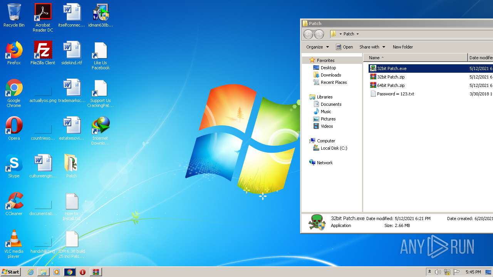Open estatemovi Word document icon
Image resolution: width=493 pixels, height=277 pixels.
point(72,128)
